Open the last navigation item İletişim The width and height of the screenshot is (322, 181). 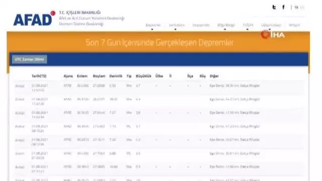pyautogui.click(x=294, y=25)
